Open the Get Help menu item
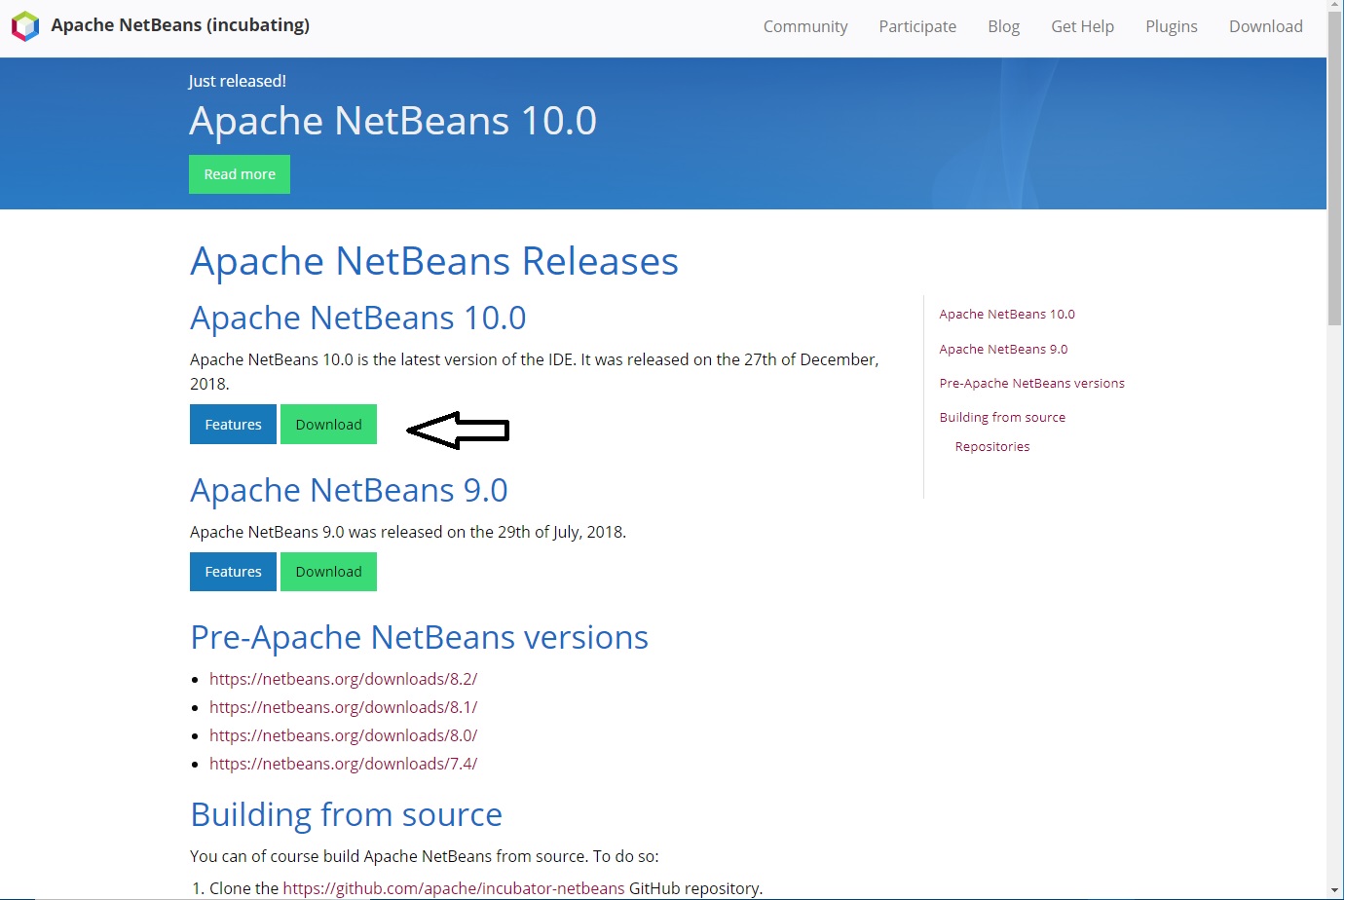 pos(1082,26)
